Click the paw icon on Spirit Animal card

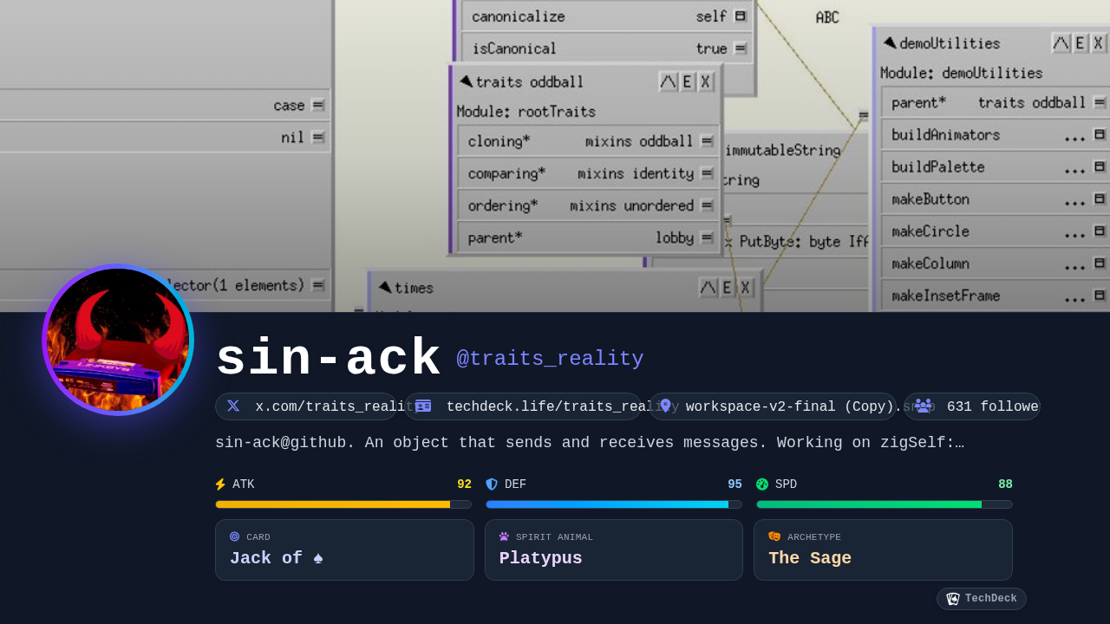tap(504, 536)
